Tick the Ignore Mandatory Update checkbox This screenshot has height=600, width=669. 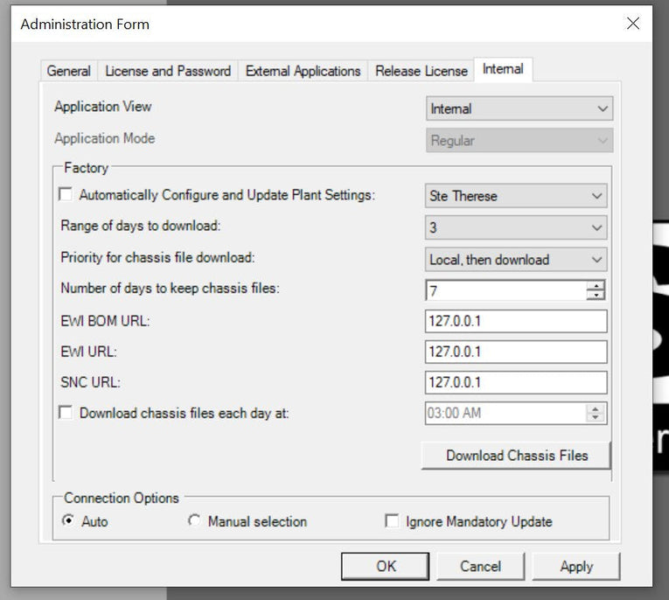pos(393,521)
